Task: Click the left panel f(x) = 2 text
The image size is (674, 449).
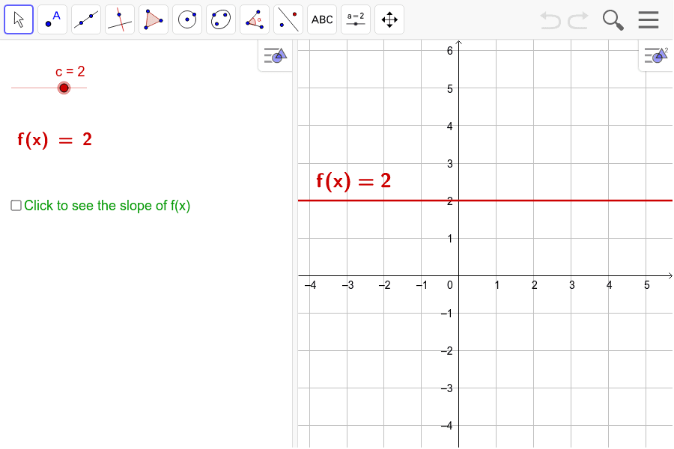Action: [x=55, y=140]
